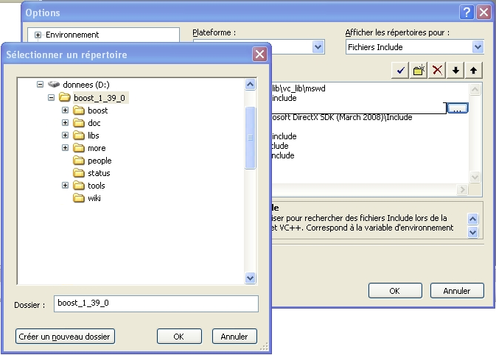The height and width of the screenshot is (355, 496).
Task: Select the wiki folder
Action: pos(94,198)
